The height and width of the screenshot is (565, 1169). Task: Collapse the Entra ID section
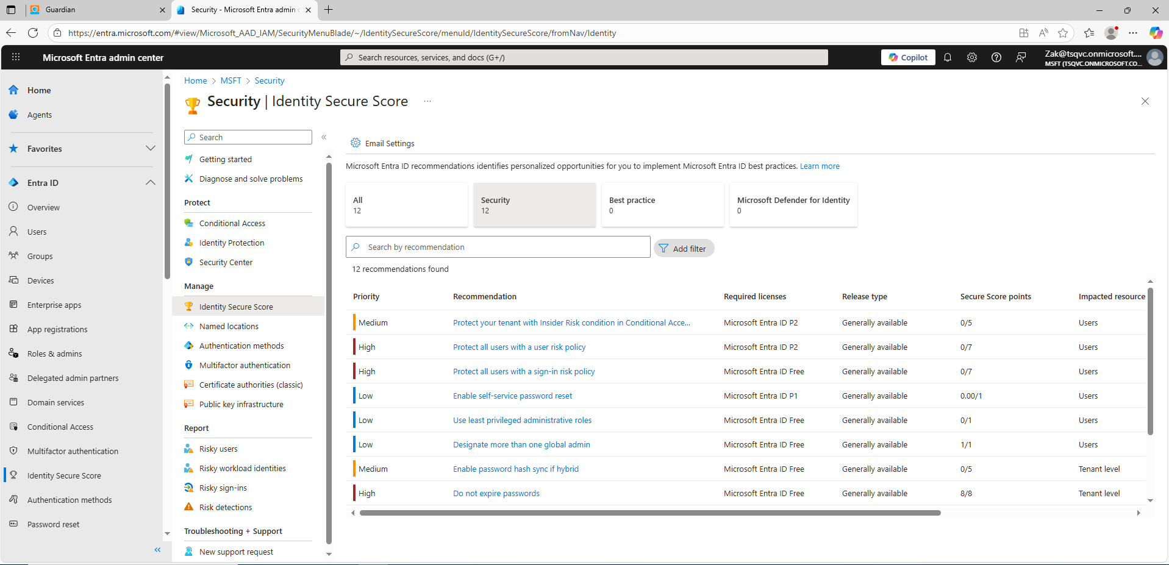pos(151,183)
